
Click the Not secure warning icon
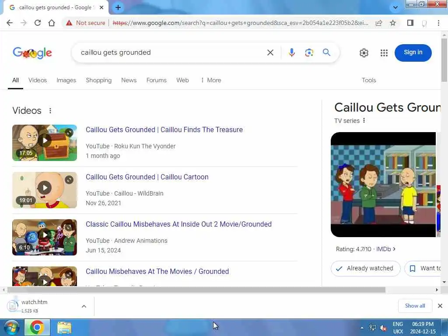click(x=69, y=23)
